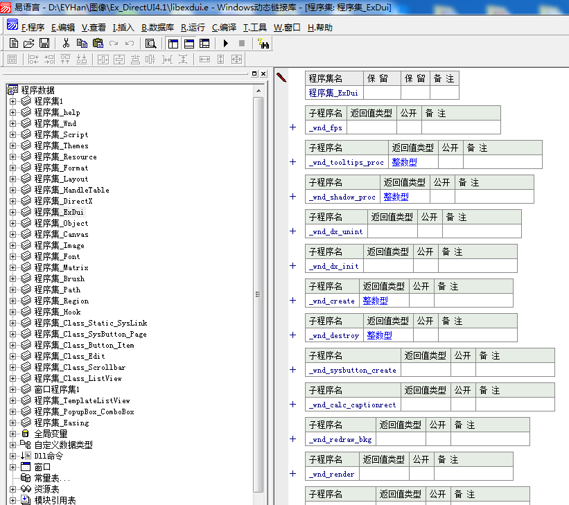The height and width of the screenshot is (505, 569).
Task: Open the T.工具 menu
Action: coord(255,28)
